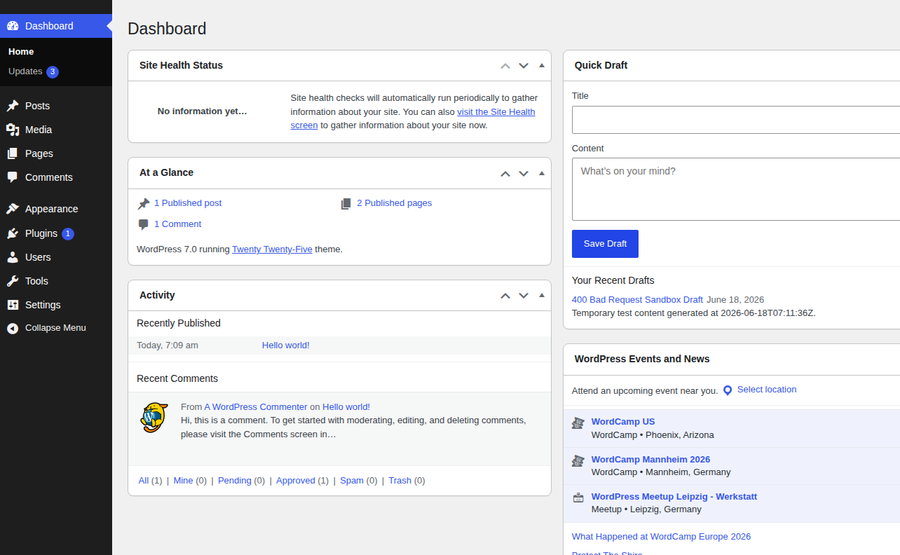900x555 pixels.
Task: Click the location pin icon by Select location
Action: click(x=728, y=390)
